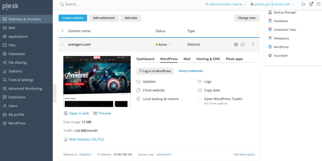Open the httpdocs folder link

pos(86,154)
